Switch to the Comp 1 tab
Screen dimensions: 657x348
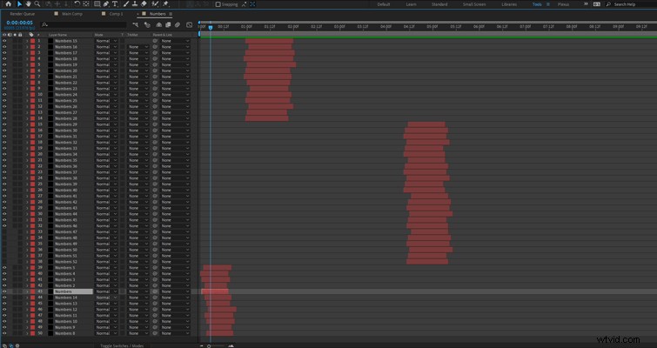tap(116, 14)
